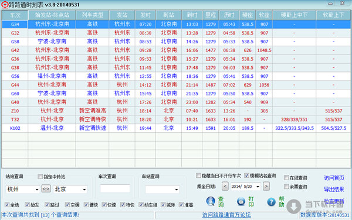
Task: Sort by 软卧上下 column header
Action: click(333, 15)
